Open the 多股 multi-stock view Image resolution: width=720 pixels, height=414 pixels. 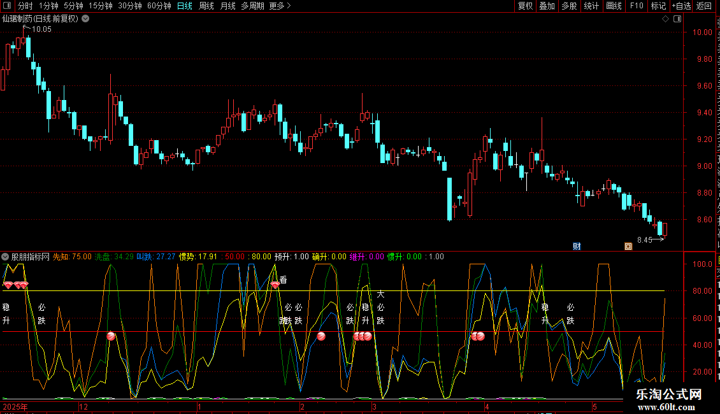pos(569,6)
